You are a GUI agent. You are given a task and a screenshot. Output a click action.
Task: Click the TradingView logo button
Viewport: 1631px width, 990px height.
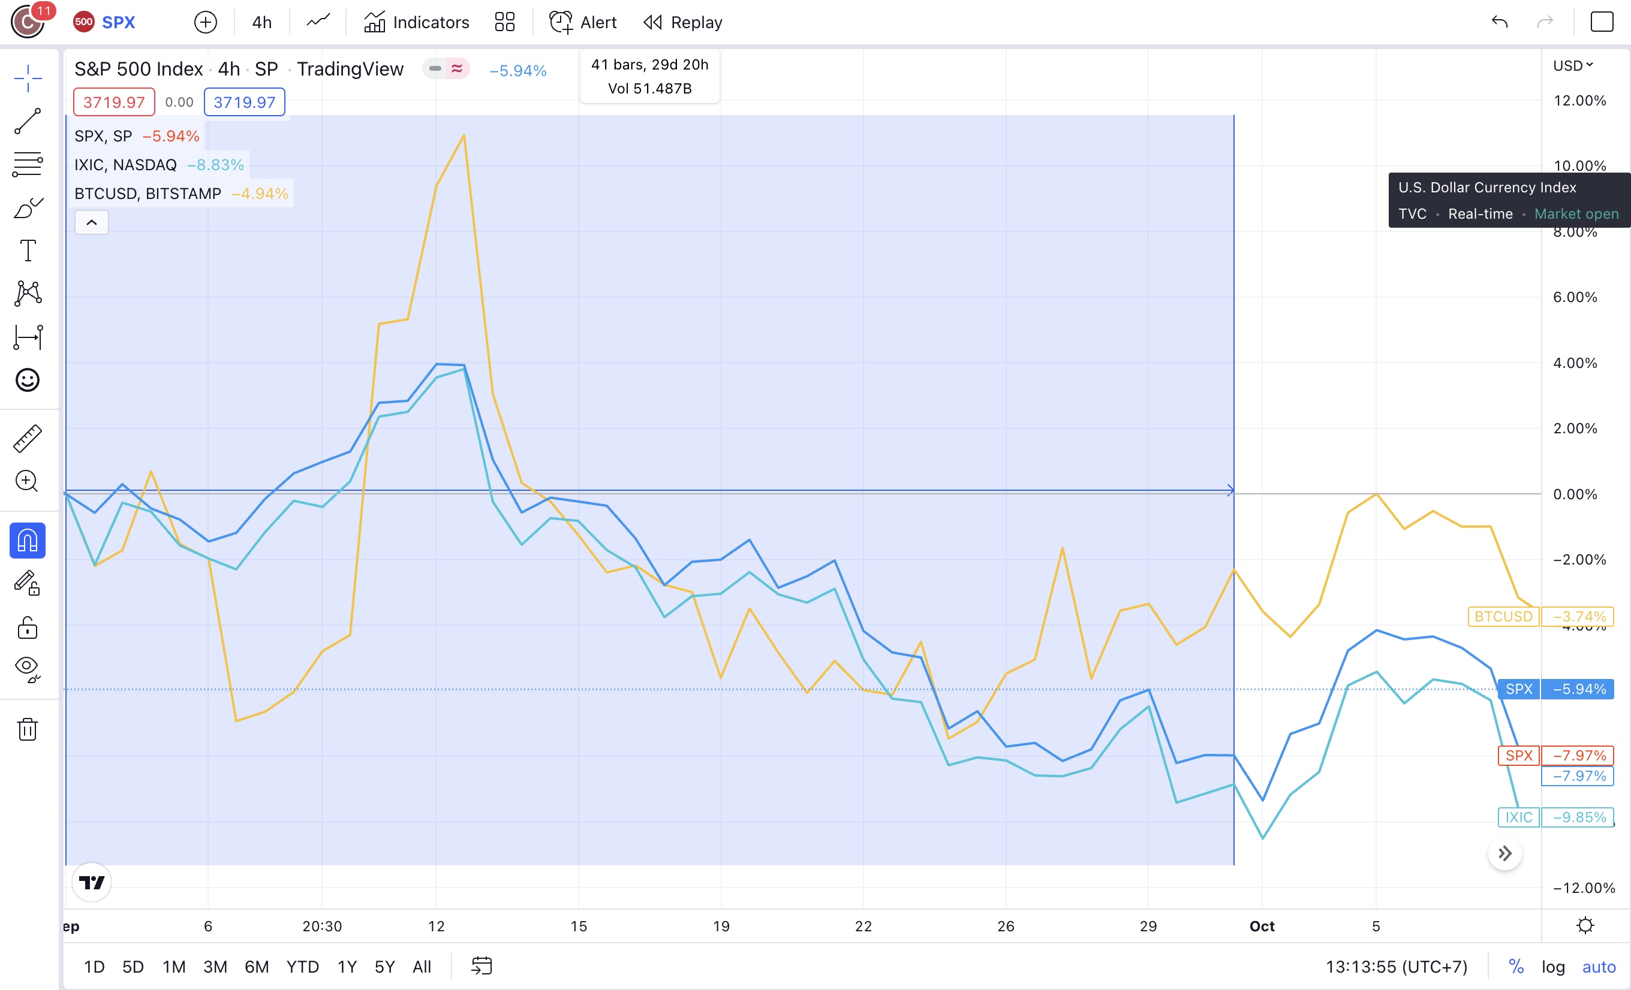coord(91,882)
